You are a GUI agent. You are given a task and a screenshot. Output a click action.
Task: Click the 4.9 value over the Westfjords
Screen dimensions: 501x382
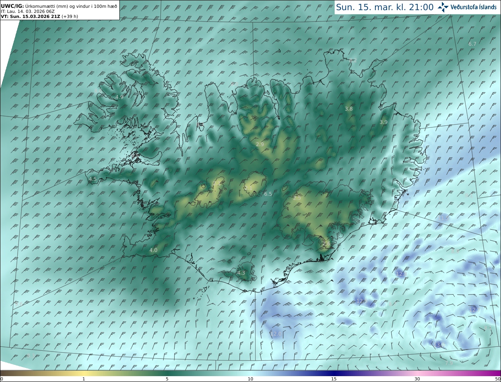[x=120, y=97]
